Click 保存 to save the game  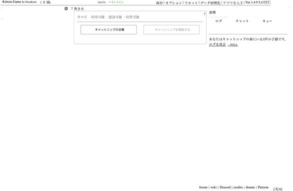click(x=159, y=2)
